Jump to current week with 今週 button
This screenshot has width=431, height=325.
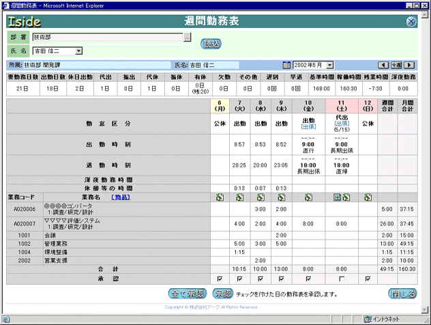click(x=396, y=66)
